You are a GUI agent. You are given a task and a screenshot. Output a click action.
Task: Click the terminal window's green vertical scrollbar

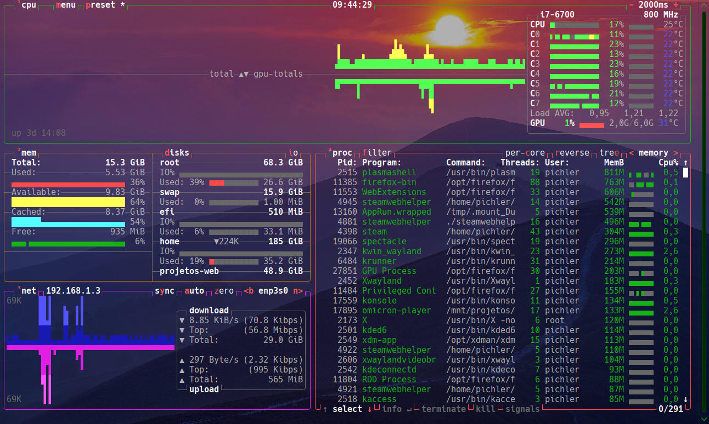click(x=704, y=211)
